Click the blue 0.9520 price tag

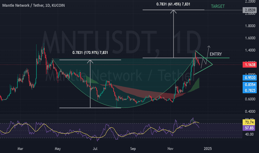pyautogui.click(x=250, y=78)
